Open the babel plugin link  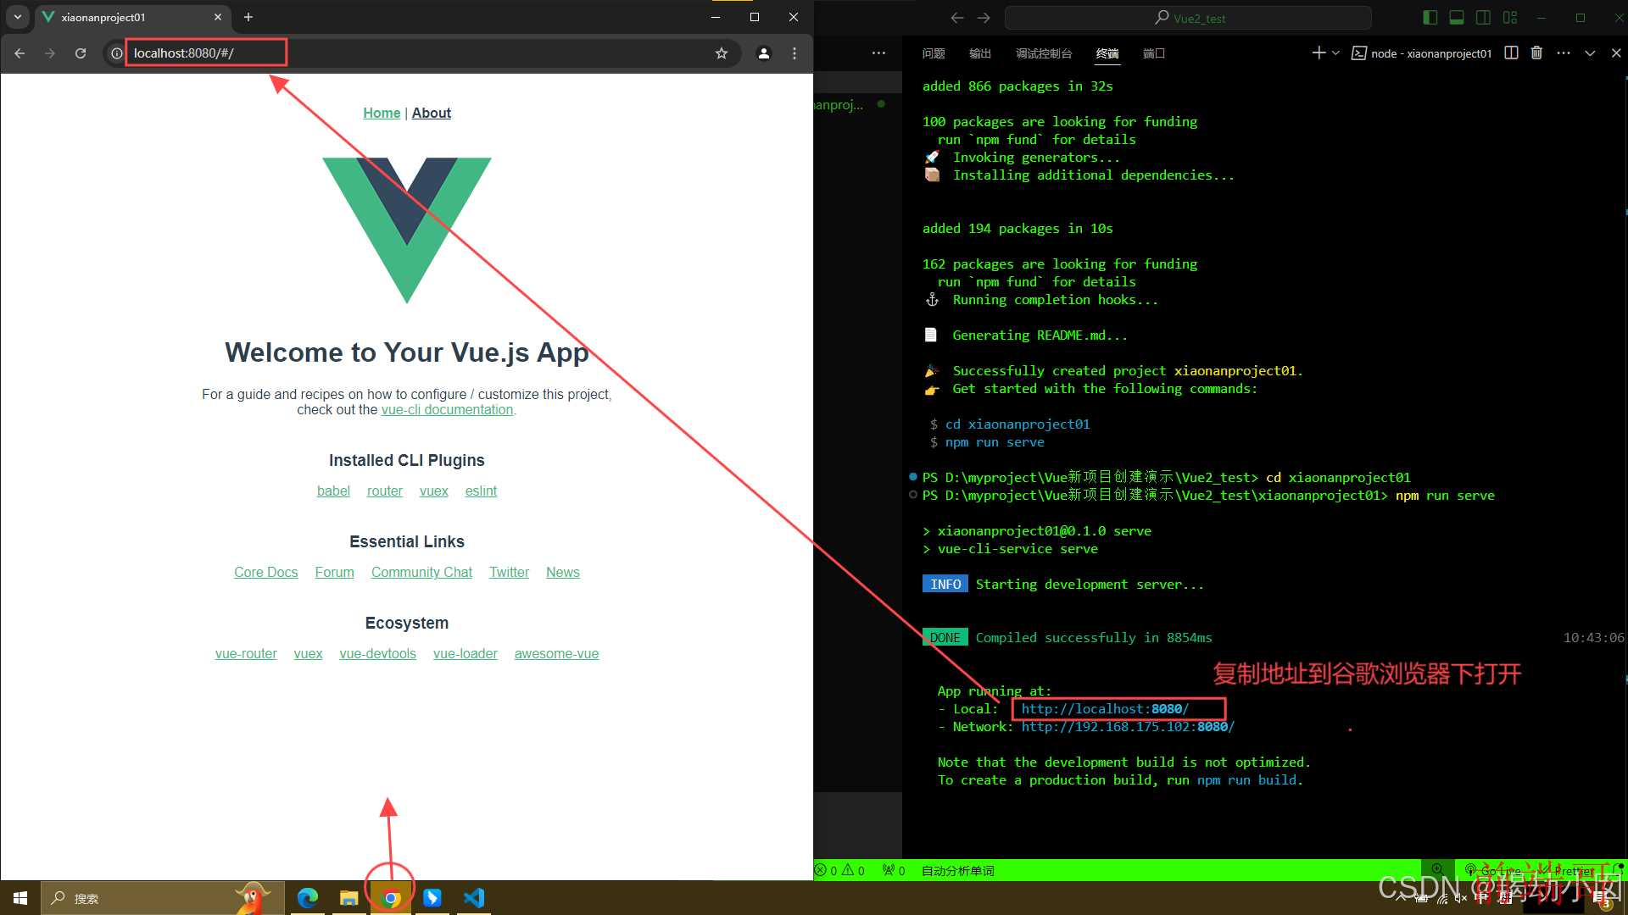(x=333, y=491)
